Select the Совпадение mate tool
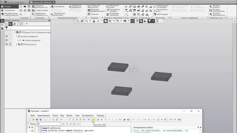237x133 pixels. [58, 7]
